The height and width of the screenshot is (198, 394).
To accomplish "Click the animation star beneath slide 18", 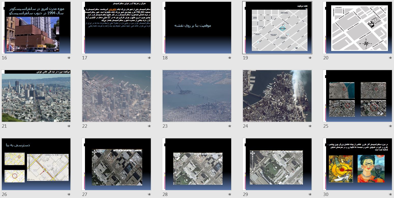I will pos(230,58).
